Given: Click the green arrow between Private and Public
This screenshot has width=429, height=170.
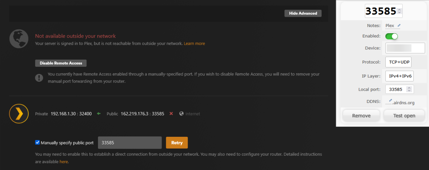Looking at the screenshot, I should 99,114.
